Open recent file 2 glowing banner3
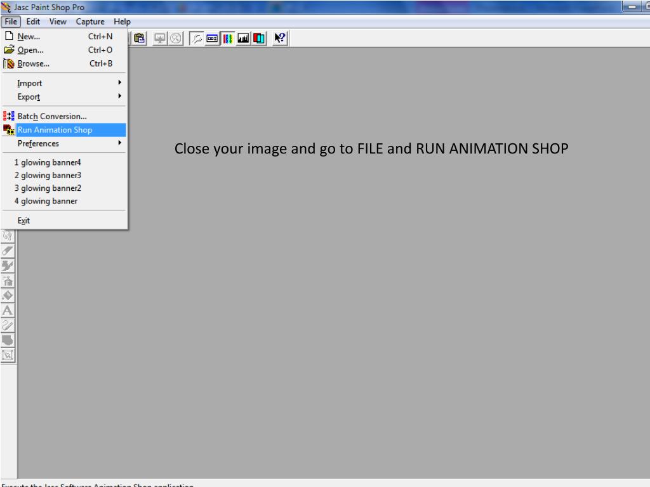The width and height of the screenshot is (650, 487). 64,175
